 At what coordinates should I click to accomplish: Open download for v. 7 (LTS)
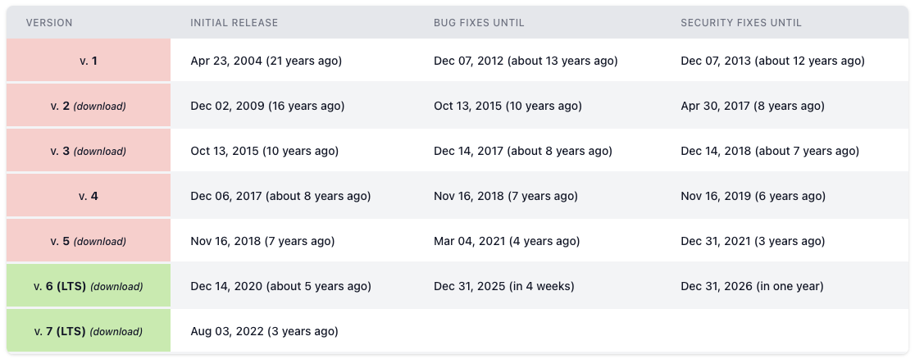[116, 332]
